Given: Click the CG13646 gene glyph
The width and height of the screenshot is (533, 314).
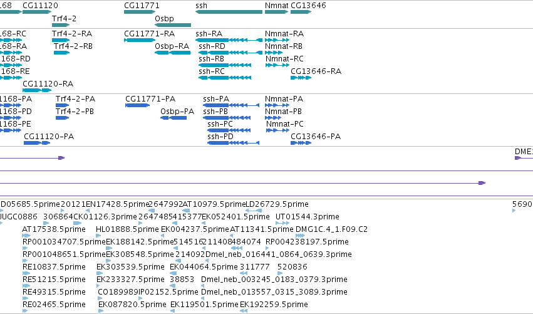Looking at the screenshot, I should tap(301, 12).
